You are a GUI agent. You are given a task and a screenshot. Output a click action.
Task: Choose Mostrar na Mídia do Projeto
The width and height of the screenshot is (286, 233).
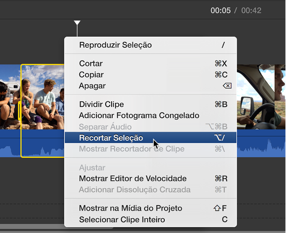151,208
